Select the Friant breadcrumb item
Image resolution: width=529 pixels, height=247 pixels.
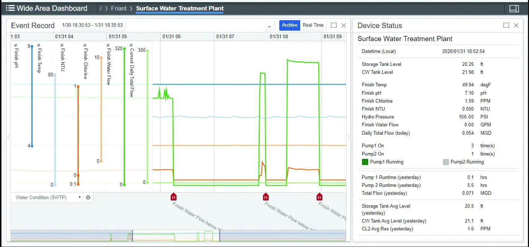tap(119, 8)
